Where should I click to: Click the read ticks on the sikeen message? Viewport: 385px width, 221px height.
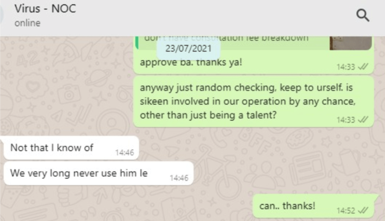coord(363,120)
